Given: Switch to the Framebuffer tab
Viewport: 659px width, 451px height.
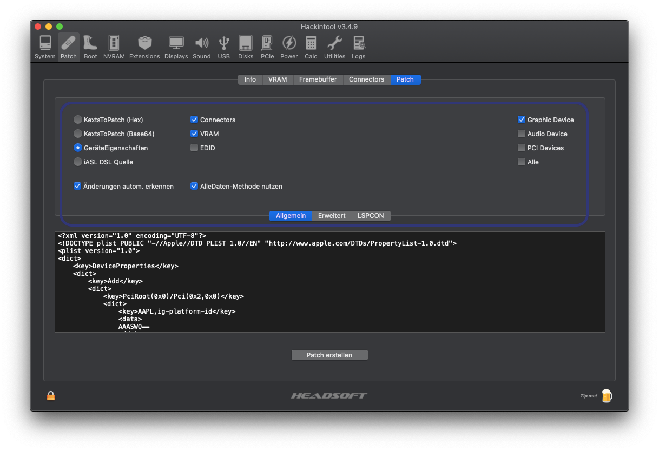Looking at the screenshot, I should pos(318,79).
